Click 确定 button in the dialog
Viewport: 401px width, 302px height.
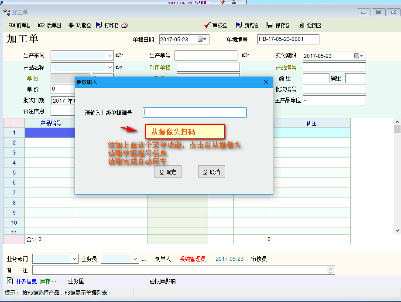(x=168, y=172)
